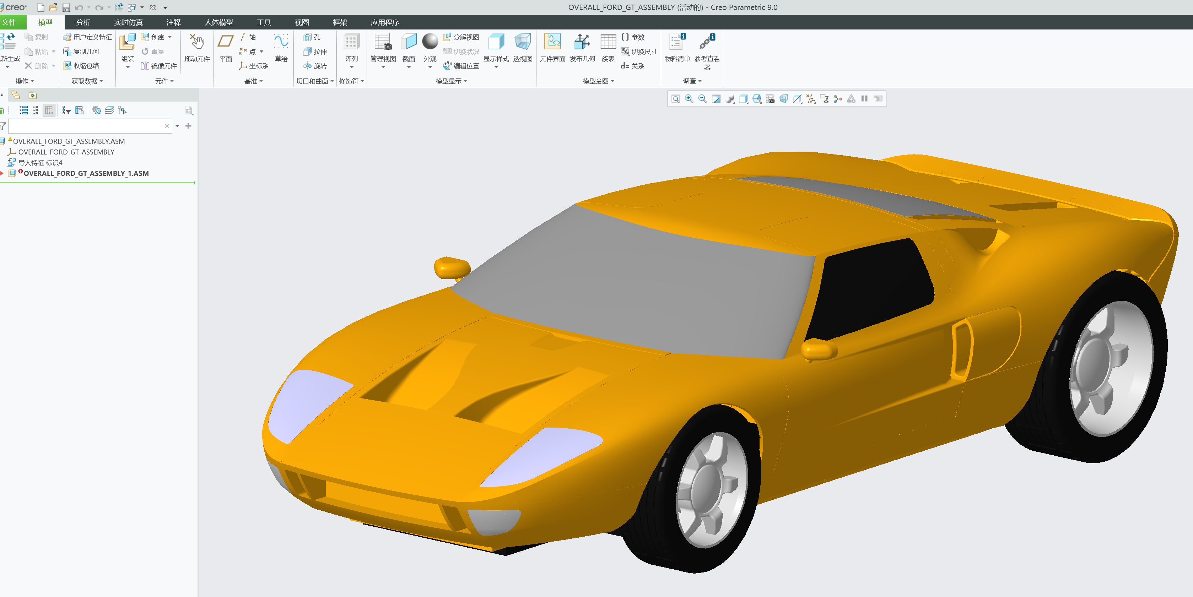Open the 点 (Point) dropdown arrow
The width and height of the screenshot is (1193, 597).
pyautogui.click(x=262, y=51)
